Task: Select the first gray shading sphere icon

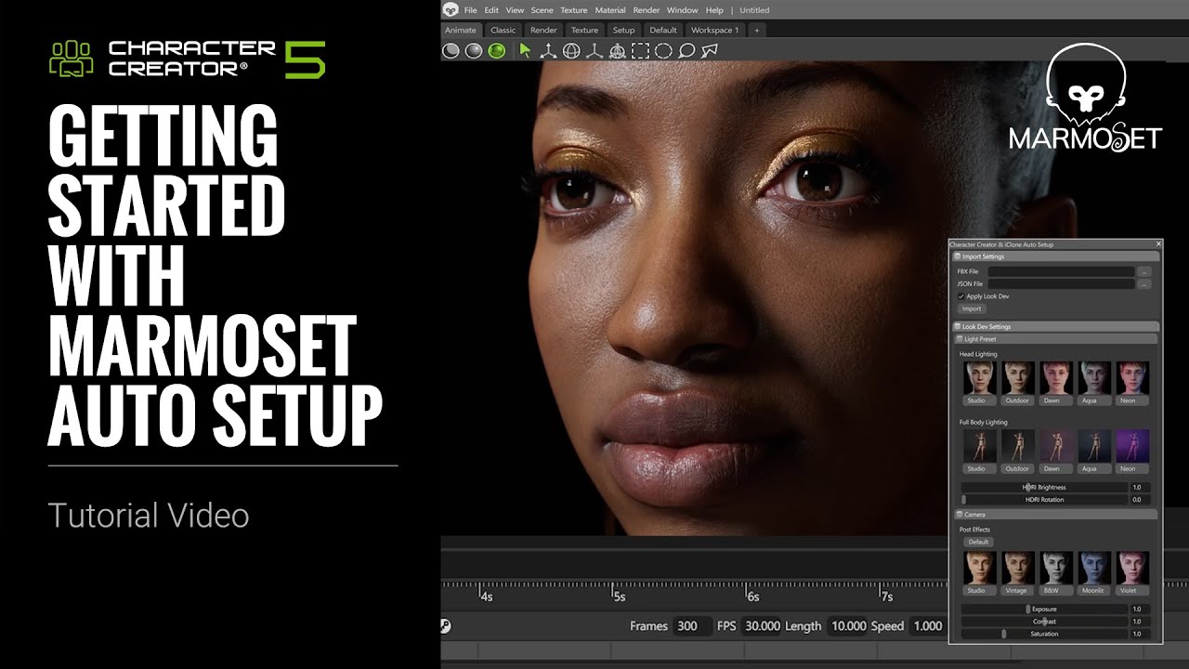Action: [451, 51]
